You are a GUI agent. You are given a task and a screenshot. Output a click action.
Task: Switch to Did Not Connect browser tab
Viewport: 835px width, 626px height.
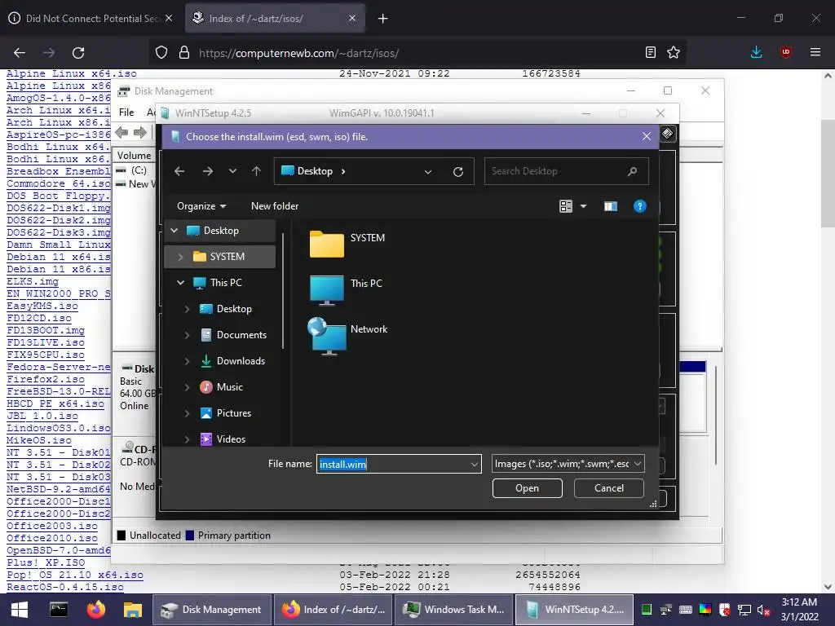[91, 18]
